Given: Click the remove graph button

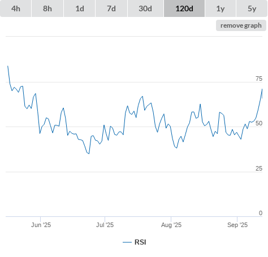Looking at the screenshot, I should point(241,25).
